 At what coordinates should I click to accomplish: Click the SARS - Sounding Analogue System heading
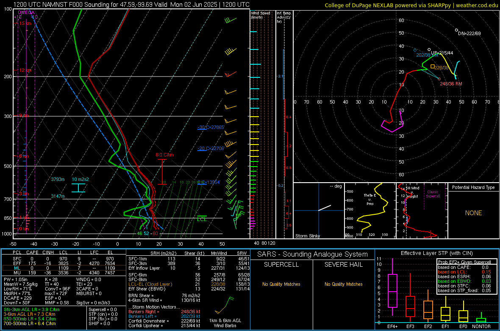313,254
